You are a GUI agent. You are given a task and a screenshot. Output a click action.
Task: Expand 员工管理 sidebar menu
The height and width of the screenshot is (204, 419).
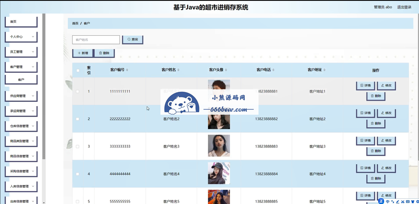21,52
